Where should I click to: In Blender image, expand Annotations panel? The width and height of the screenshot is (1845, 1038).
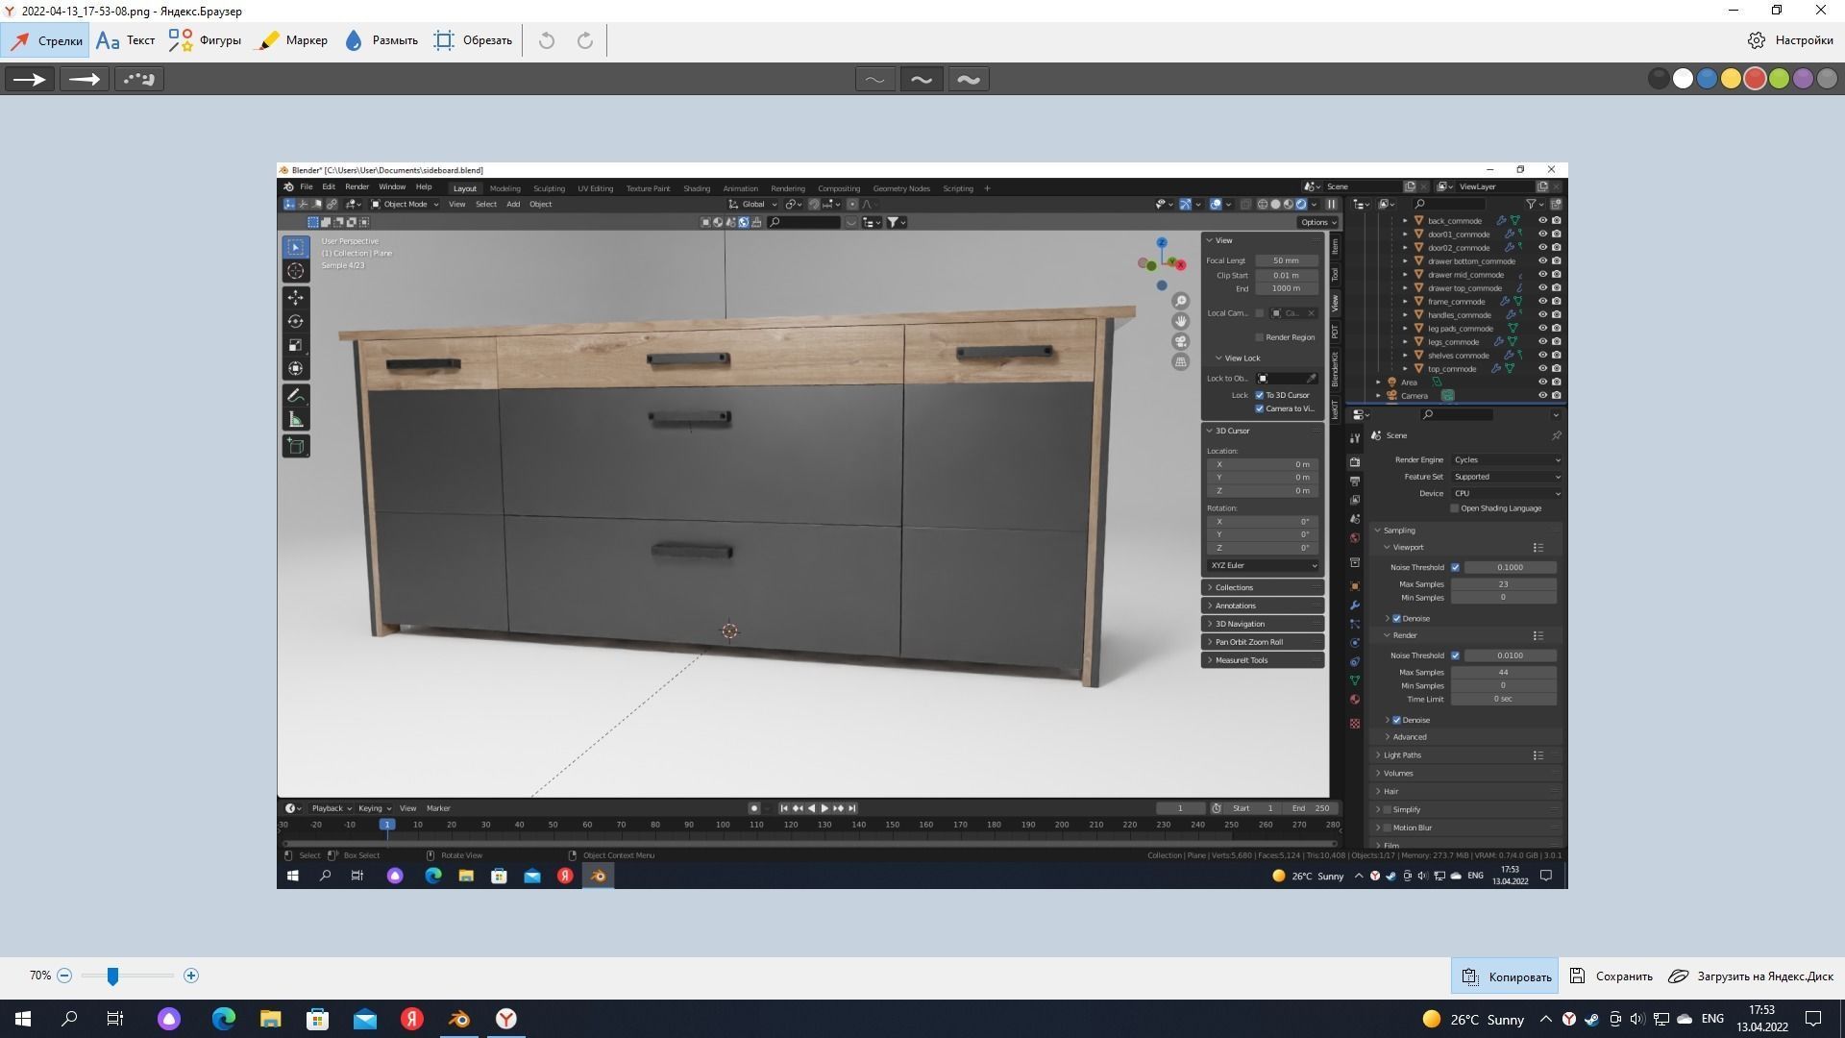(x=1263, y=605)
